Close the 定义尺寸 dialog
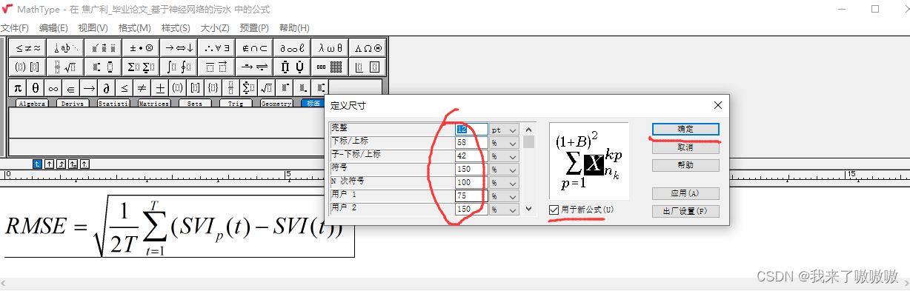This screenshot has height=291, width=910. [717, 105]
